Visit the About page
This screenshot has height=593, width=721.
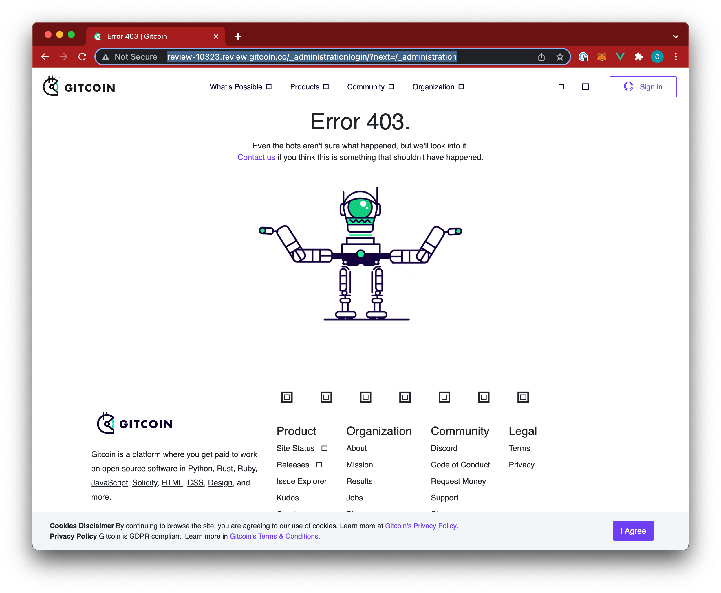point(356,448)
